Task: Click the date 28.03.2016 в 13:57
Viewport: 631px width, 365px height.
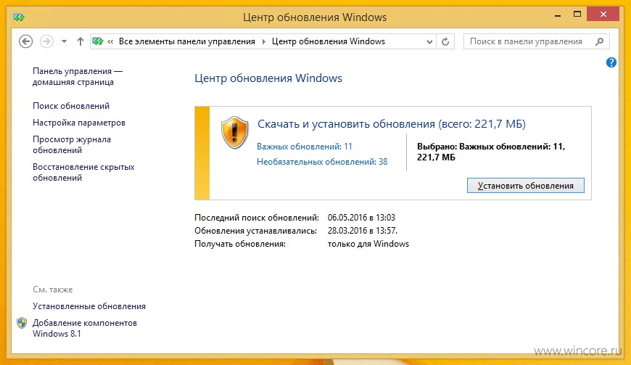Action: pos(362,231)
